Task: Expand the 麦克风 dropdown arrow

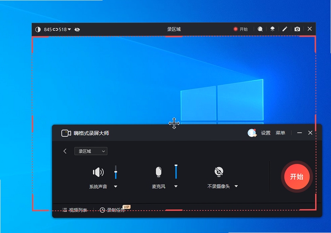Action: coord(176,186)
